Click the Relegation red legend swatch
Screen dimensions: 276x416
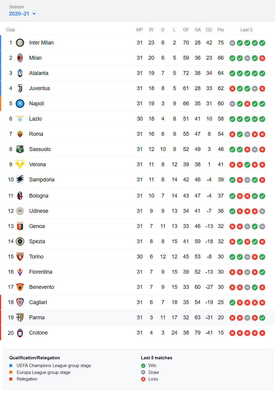tap(11, 379)
